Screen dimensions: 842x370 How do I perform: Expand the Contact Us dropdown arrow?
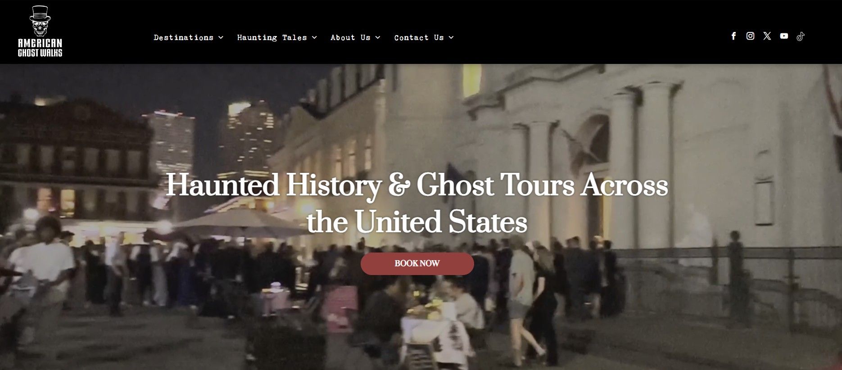point(451,37)
